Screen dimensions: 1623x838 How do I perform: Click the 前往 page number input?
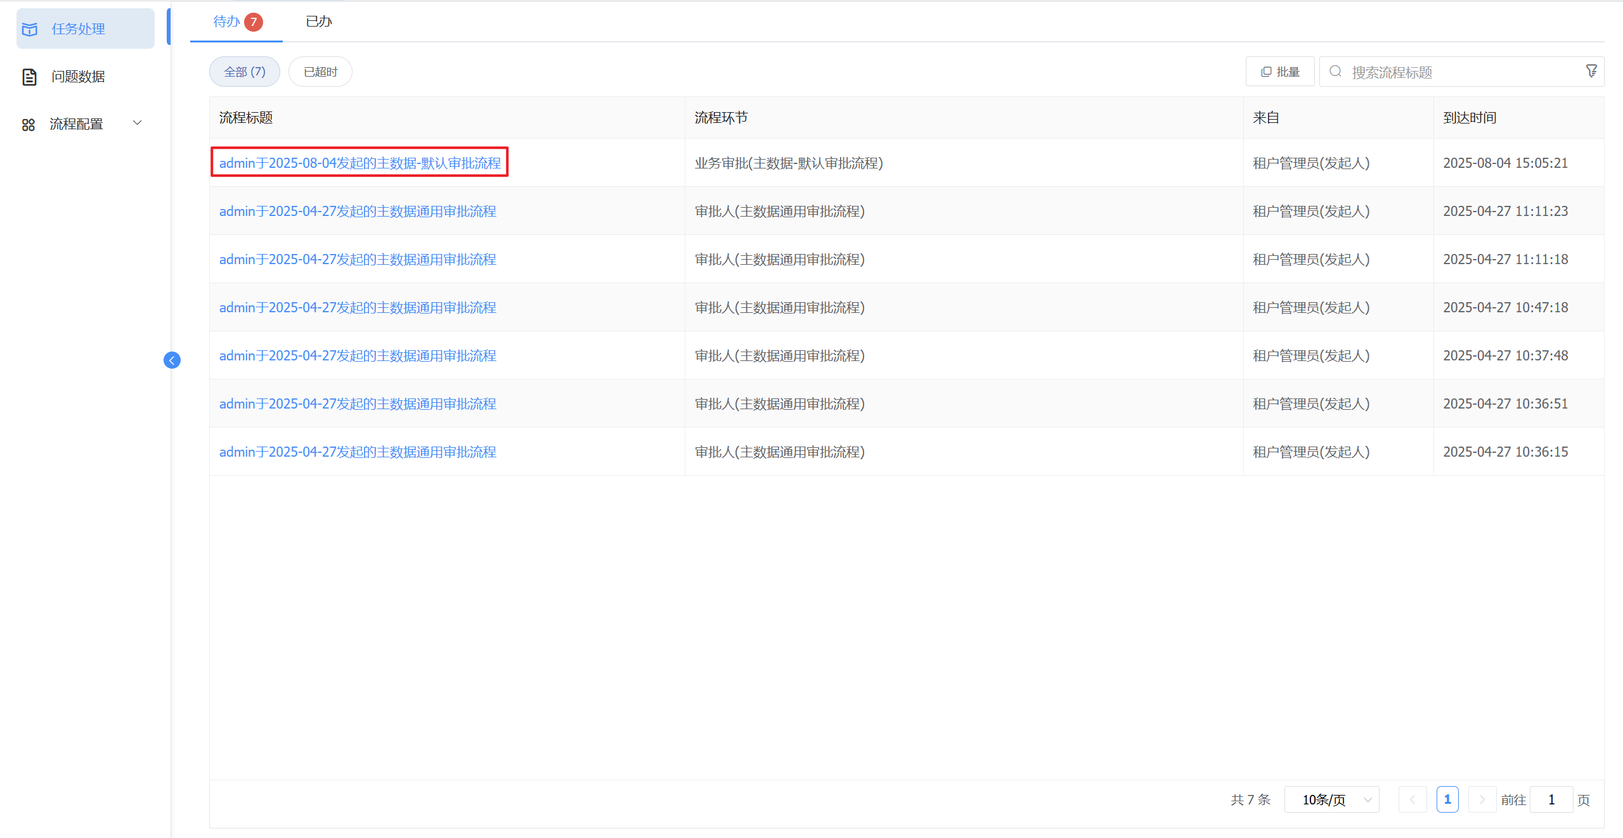coord(1551,800)
